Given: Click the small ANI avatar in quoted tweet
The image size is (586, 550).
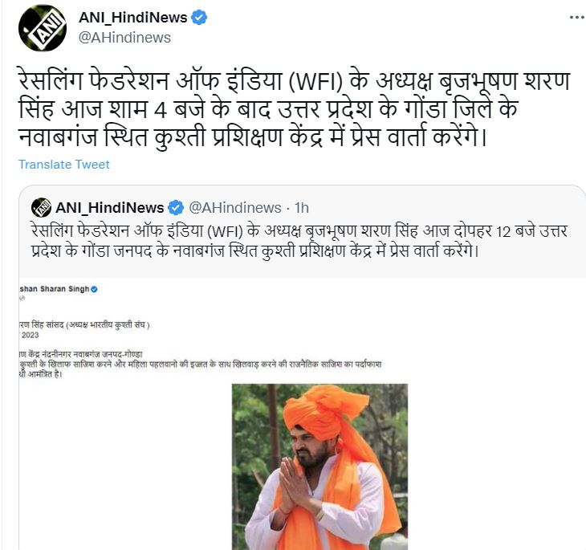Looking at the screenshot, I should (41, 207).
